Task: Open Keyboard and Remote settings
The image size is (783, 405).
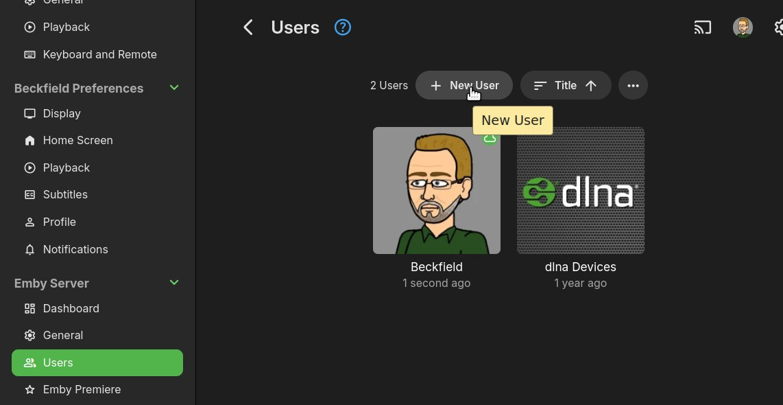Action: click(x=97, y=54)
